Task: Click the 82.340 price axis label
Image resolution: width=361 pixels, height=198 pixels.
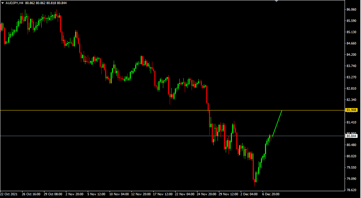Action: tap(351, 100)
